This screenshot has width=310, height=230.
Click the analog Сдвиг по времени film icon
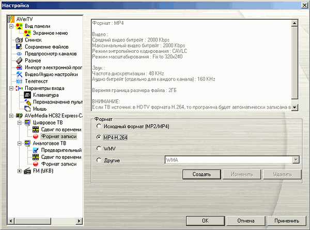(x=36, y=157)
